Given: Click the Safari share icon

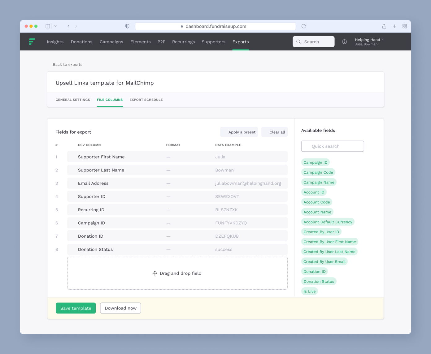Looking at the screenshot, I should 384,26.
